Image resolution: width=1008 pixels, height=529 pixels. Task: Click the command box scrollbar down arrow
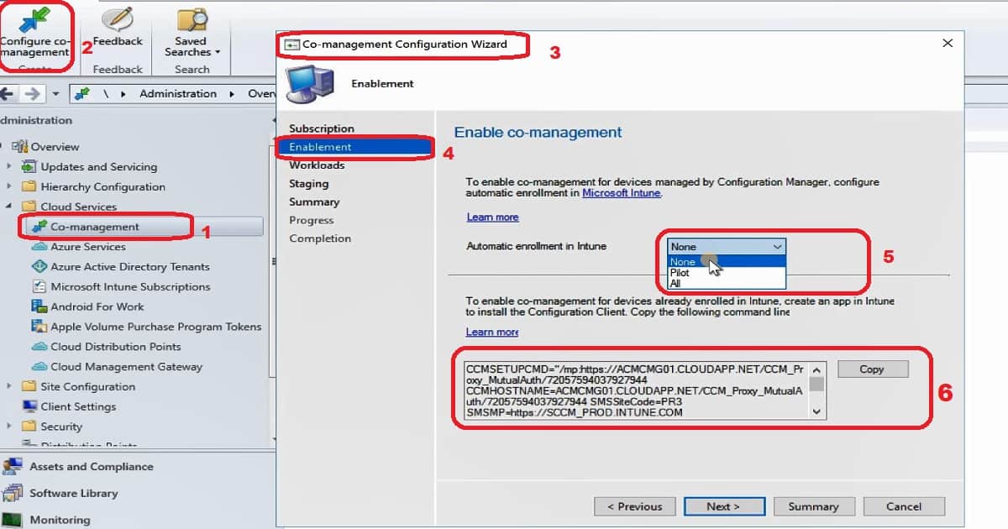point(817,411)
